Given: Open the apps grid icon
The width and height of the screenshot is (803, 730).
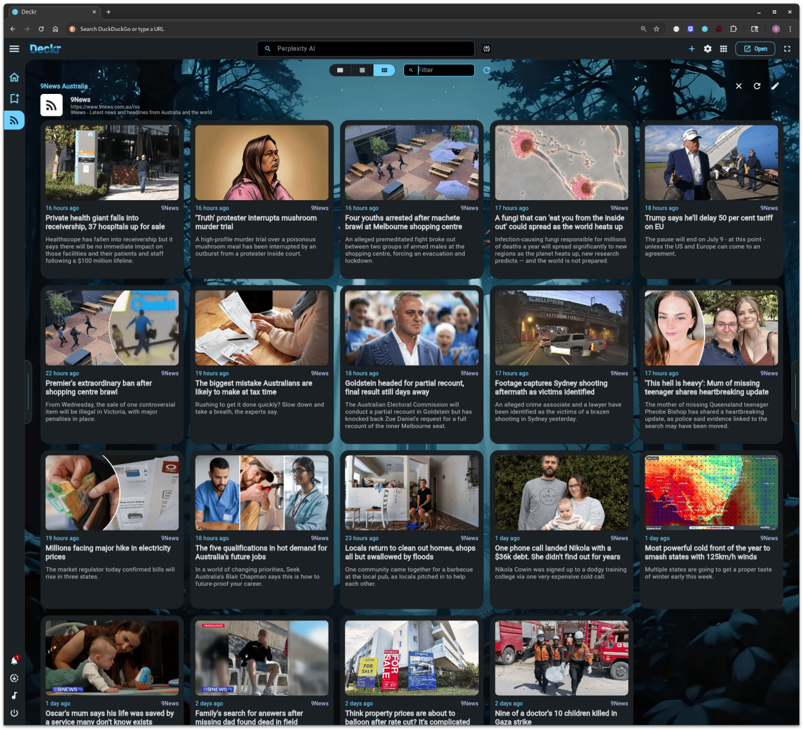Looking at the screenshot, I should pos(723,48).
